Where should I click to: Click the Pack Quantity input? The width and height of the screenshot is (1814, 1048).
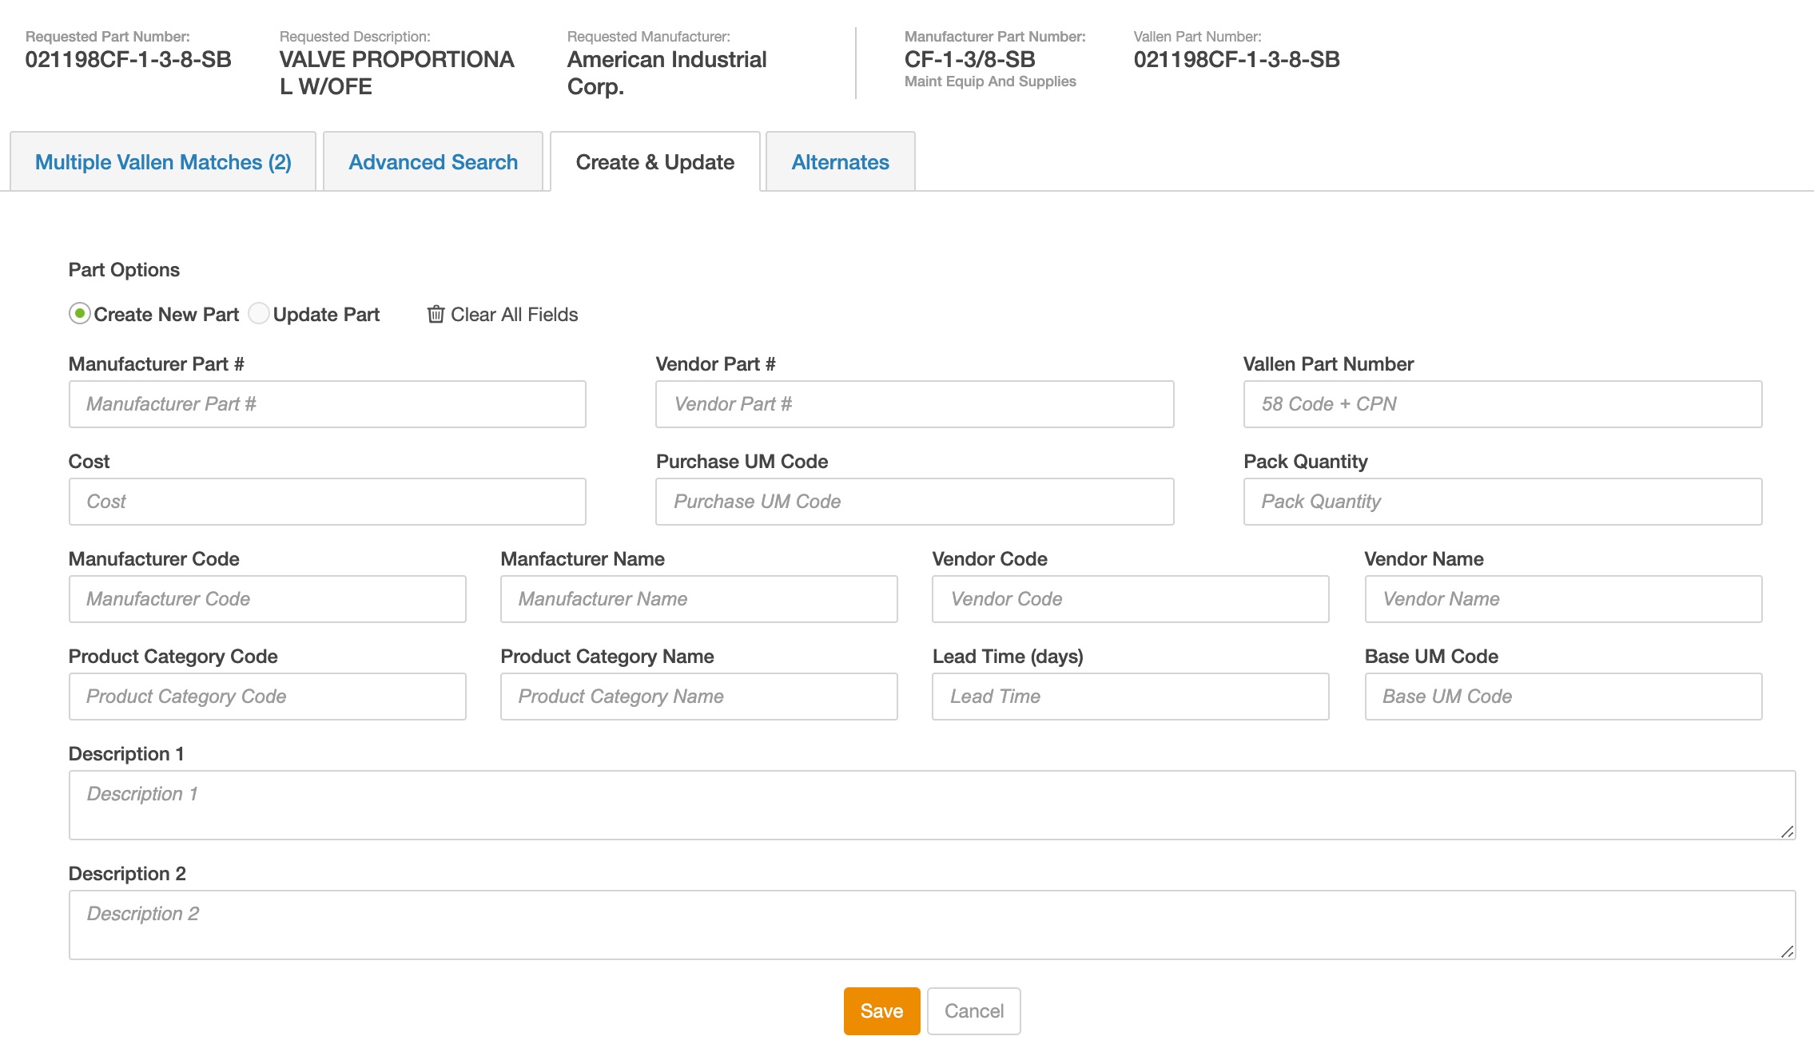[x=1502, y=502]
